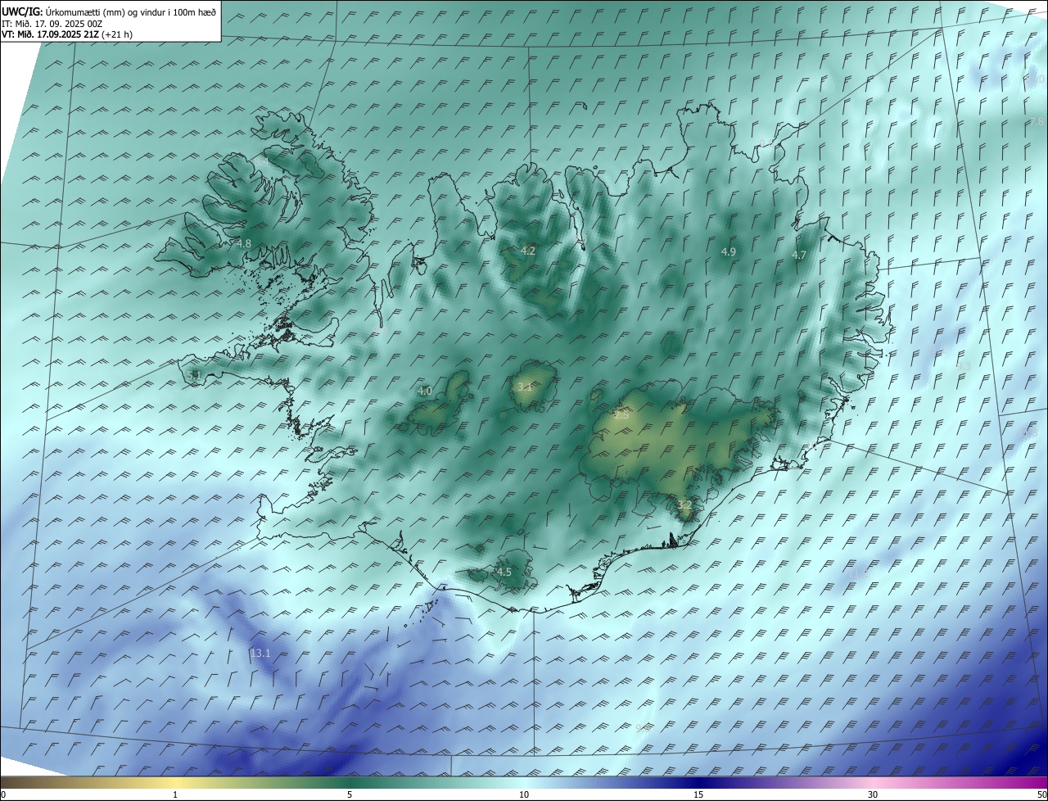Click the 'IT: Mið. 17. 09. 2025 00Z' line
Screen dimensions: 1048x801
[52, 24]
